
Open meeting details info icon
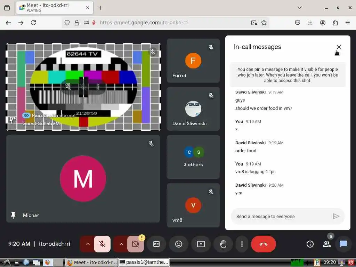[310, 244]
